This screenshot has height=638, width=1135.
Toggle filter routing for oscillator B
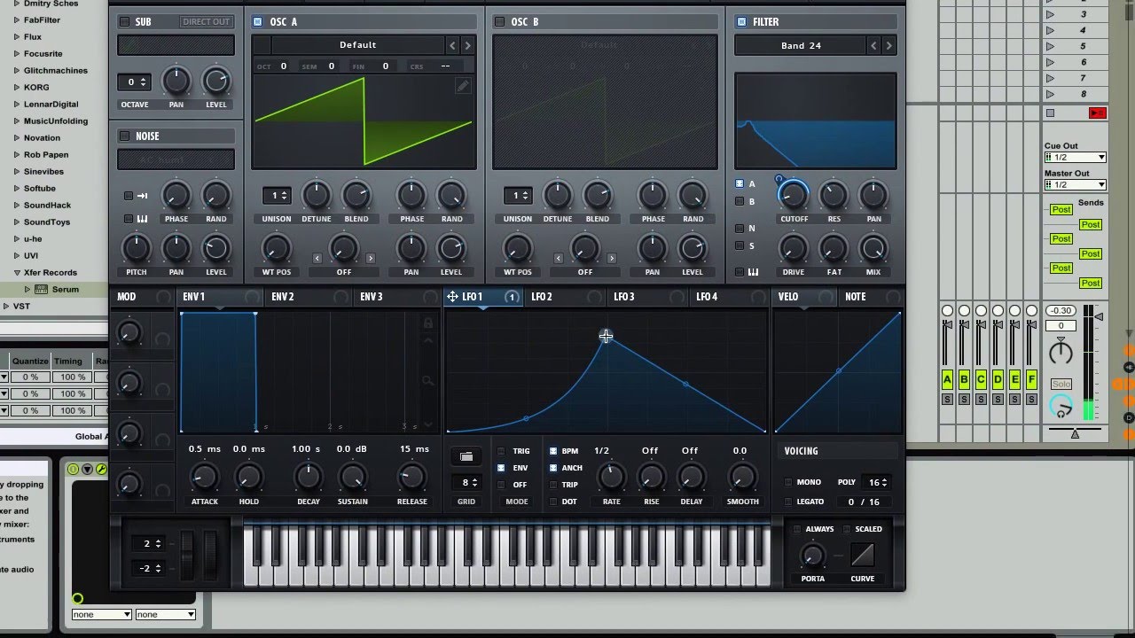740,202
